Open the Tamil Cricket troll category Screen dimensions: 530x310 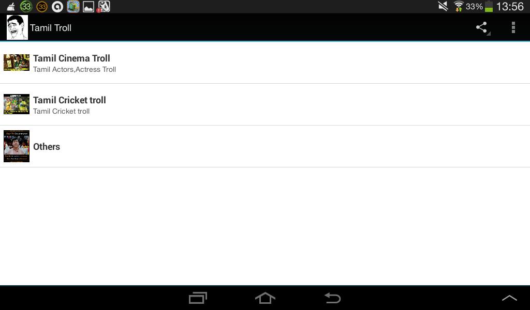[x=265, y=104]
